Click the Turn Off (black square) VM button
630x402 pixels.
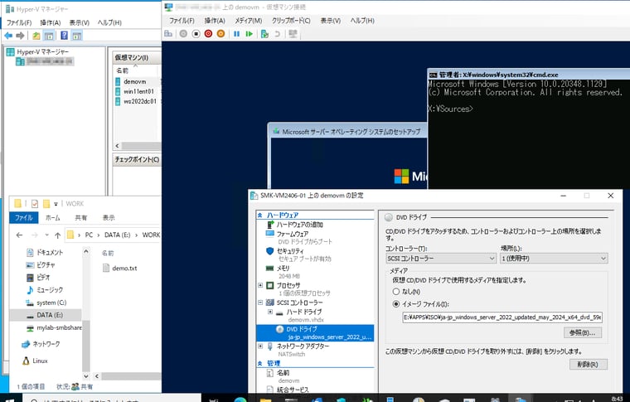click(x=196, y=34)
